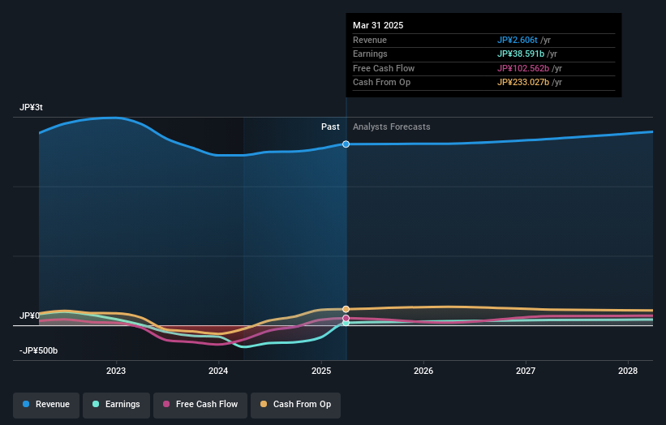The image size is (666, 425).
Task: Select the 2023 x-axis label
Action: point(116,371)
